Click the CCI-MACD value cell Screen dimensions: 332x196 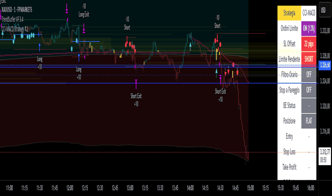click(309, 13)
